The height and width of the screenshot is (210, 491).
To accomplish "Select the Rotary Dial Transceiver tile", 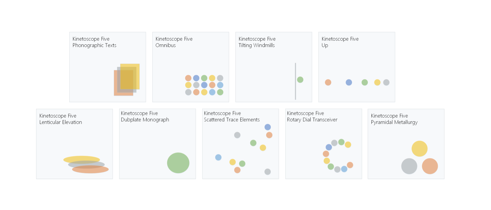I will tap(324, 144).
